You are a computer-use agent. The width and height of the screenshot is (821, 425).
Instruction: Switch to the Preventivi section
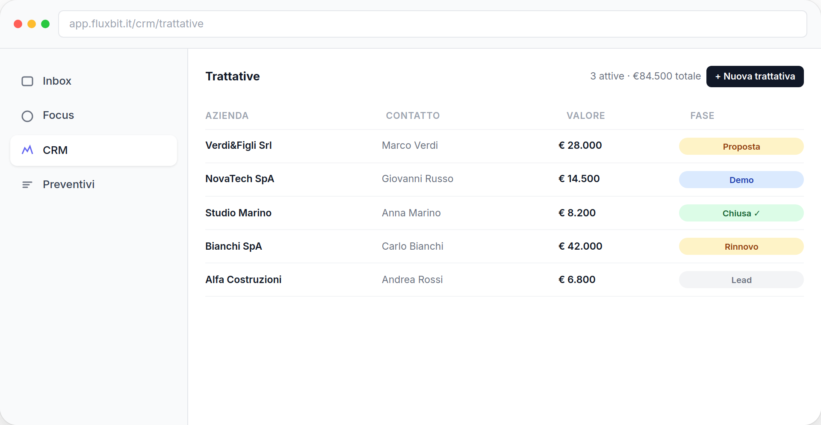point(68,184)
